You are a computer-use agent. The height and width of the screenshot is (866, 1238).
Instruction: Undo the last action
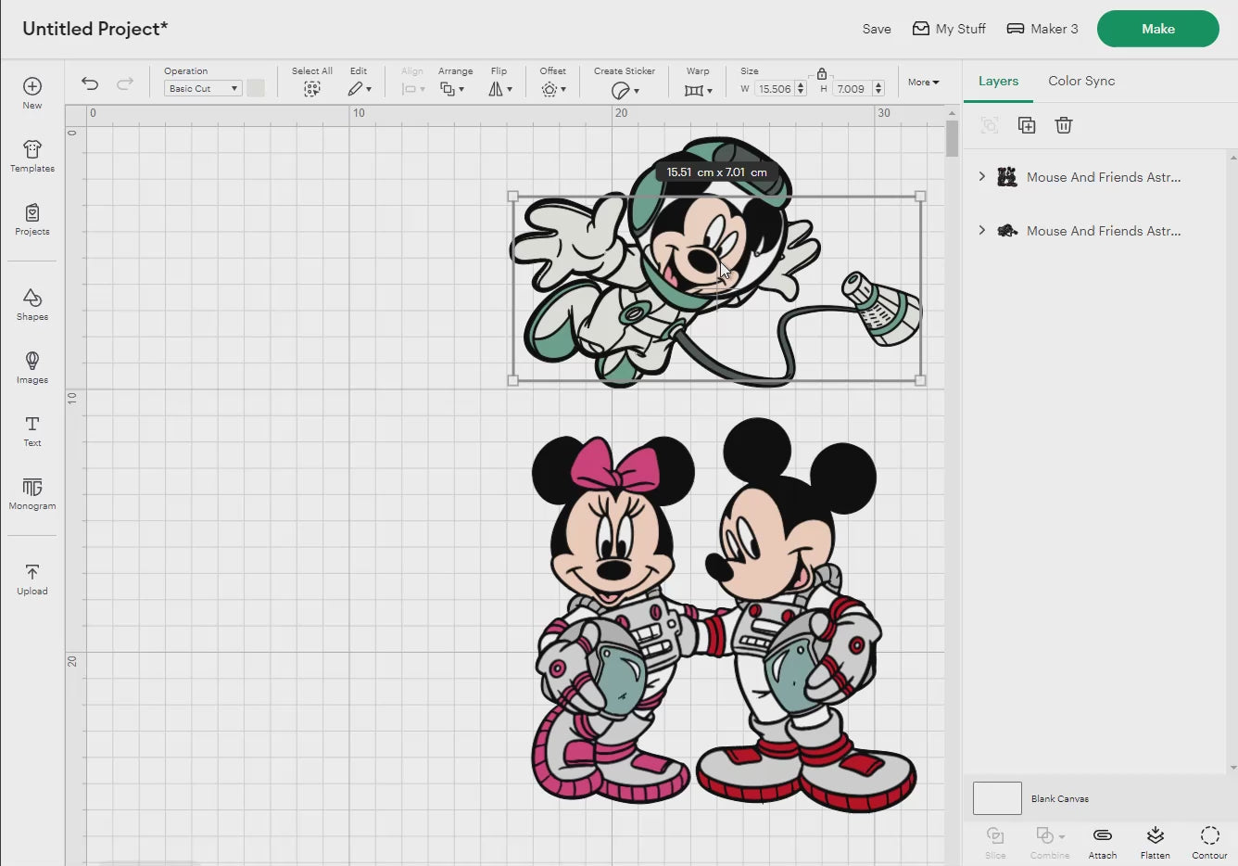pos(90,83)
